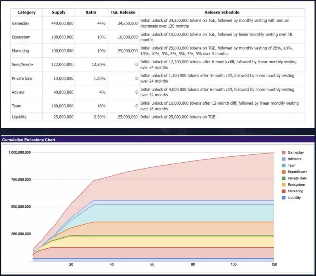Select the Liquidity legend color swatch
Screen dimensions: 316x276
coord(283,197)
